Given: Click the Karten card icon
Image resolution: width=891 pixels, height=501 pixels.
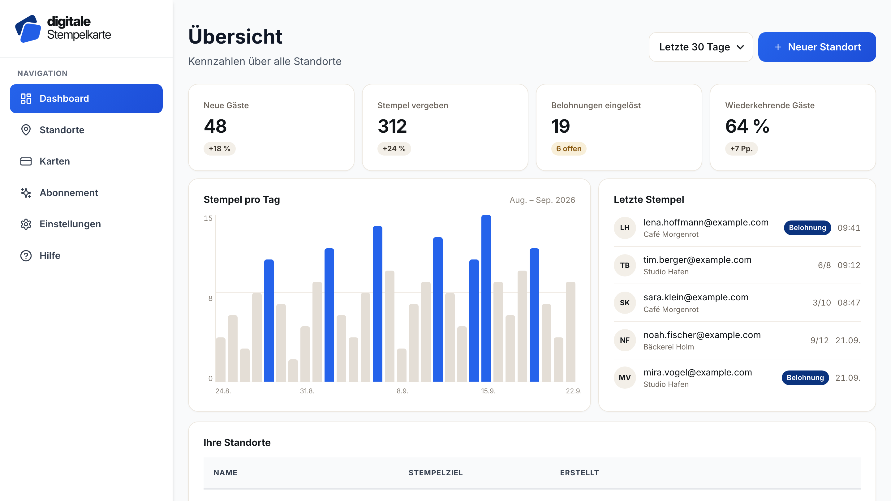Looking at the screenshot, I should tap(26, 161).
